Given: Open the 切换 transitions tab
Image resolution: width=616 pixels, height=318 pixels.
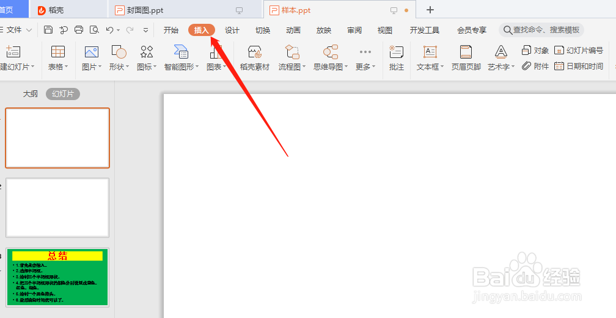Looking at the screenshot, I should click(263, 31).
